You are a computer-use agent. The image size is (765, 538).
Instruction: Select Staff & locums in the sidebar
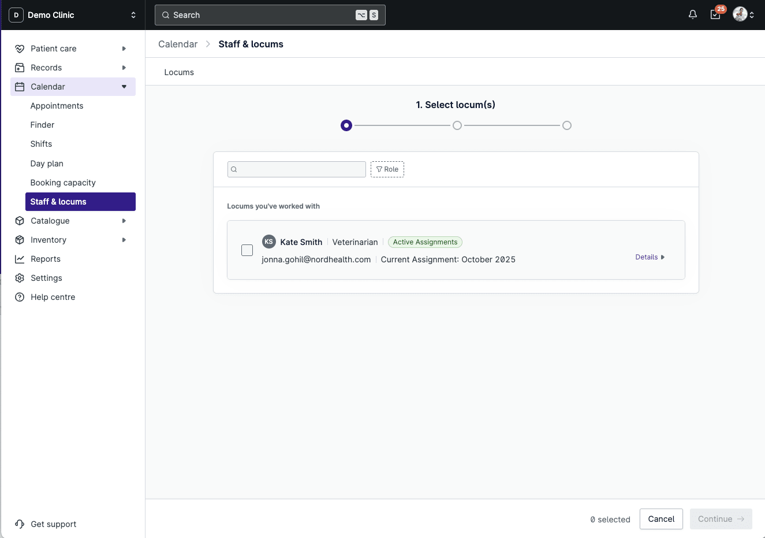[x=58, y=201]
